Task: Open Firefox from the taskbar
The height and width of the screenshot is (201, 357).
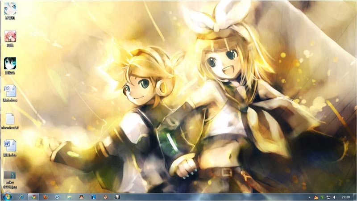Action: pyautogui.click(x=46, y=197)
